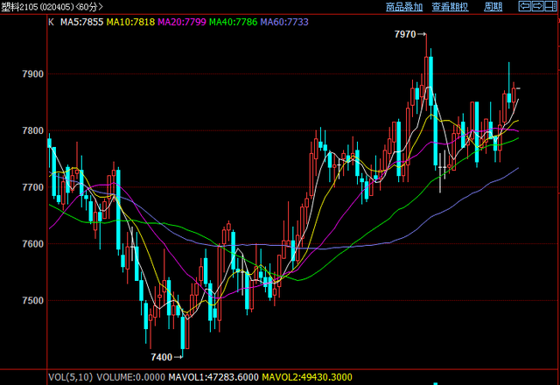Click the 7800 price axis label

[x=32, y=130]
